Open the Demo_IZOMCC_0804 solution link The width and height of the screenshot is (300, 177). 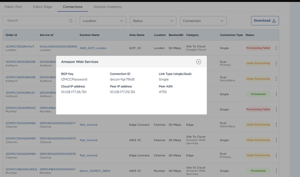pyautogui.click(x=95, y=171)
